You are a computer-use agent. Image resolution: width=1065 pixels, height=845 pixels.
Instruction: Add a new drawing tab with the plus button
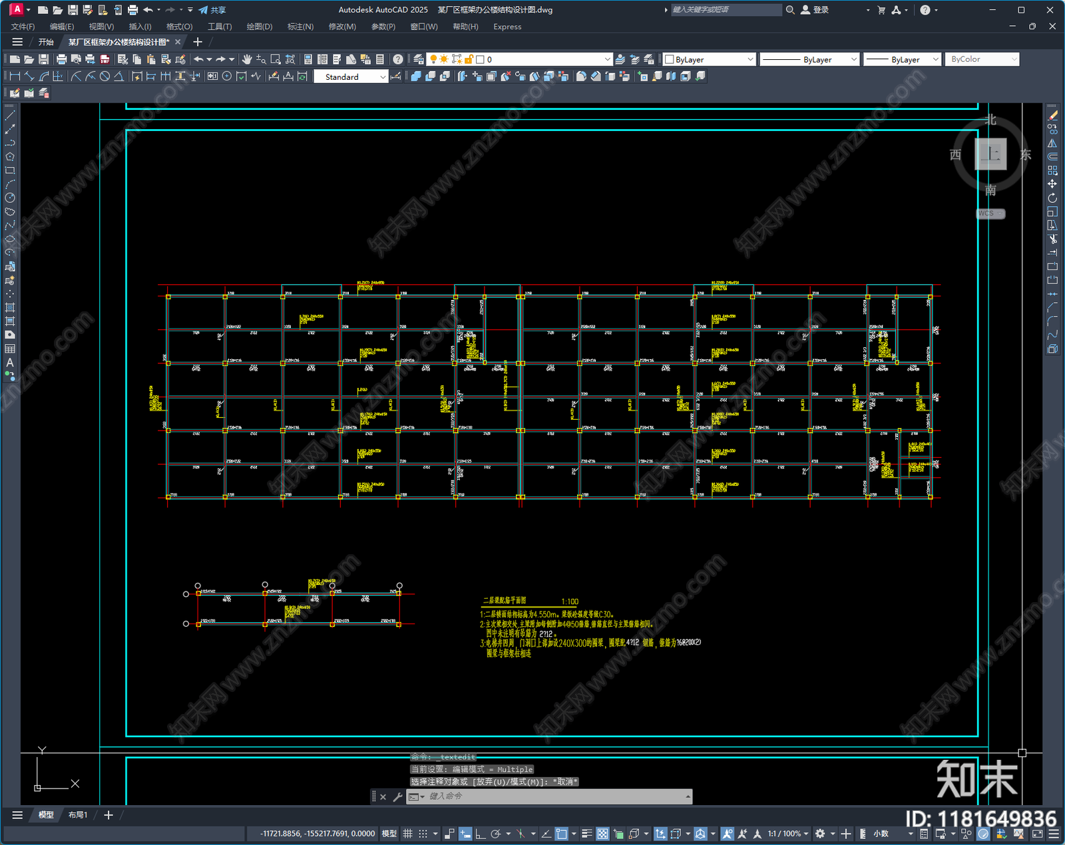click(x=198, y=42)
